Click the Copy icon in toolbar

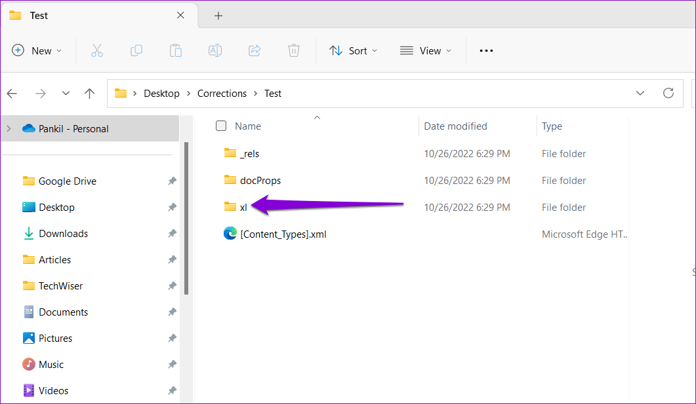(x=136, y=50)
